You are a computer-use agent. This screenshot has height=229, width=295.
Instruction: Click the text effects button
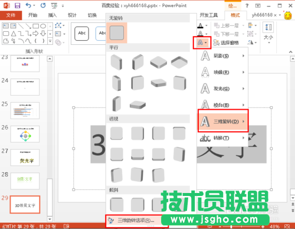click(202, 42)
